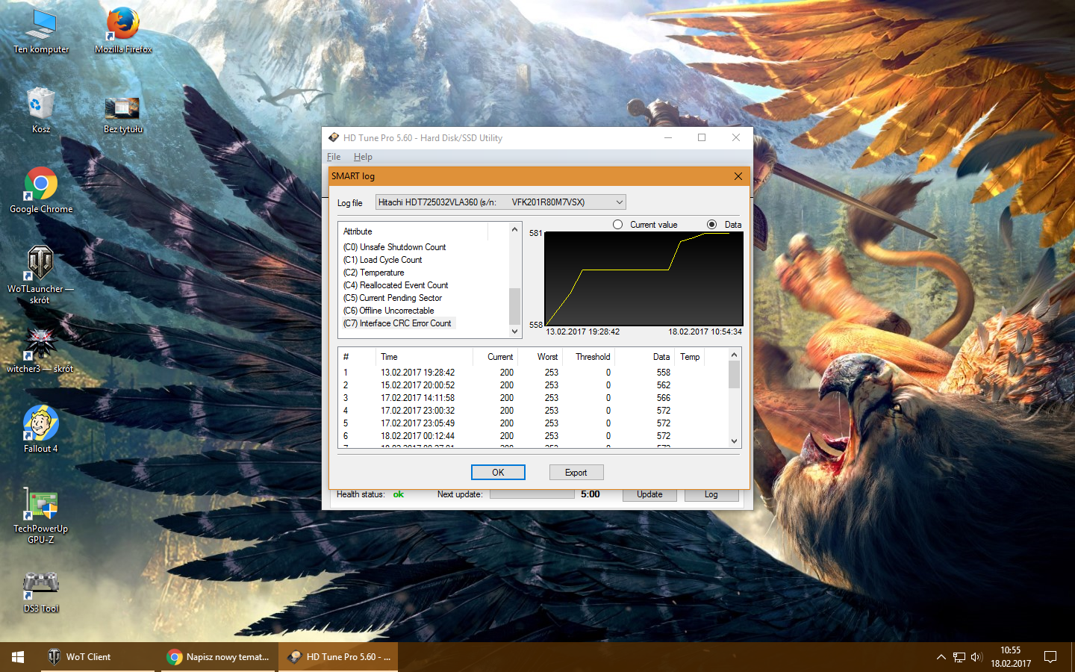Select log row 15.02.2017 20:00:52
The width and height of the screenshot is (1075, 672).
tap(533, 385)
